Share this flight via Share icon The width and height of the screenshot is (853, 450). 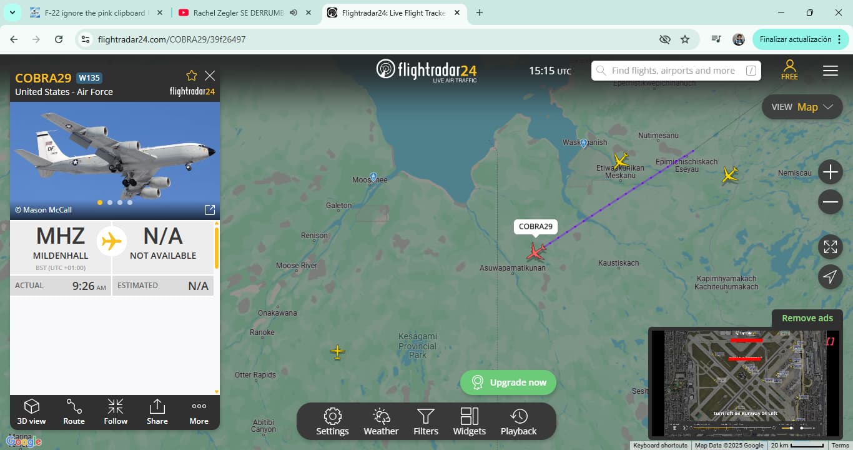coord(157,412)
